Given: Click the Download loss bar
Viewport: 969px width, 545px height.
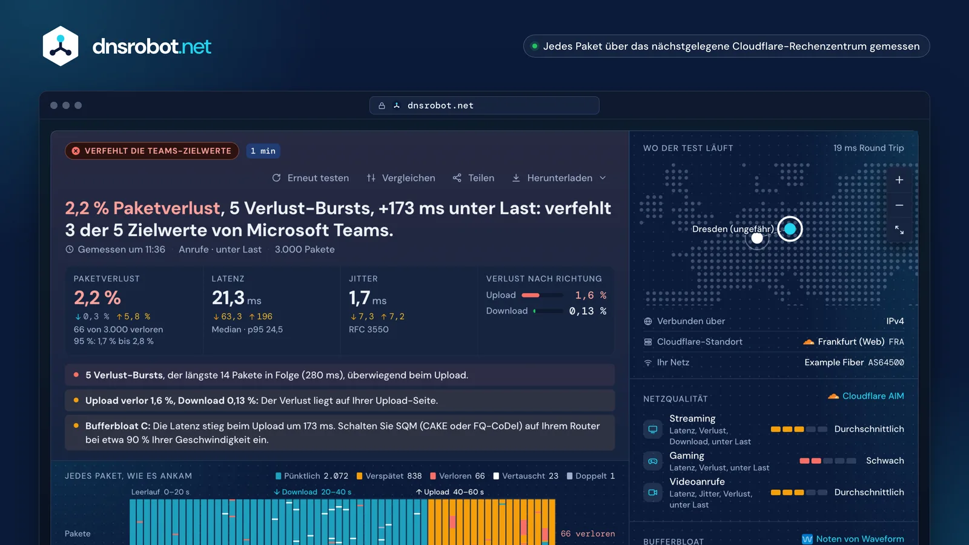Looking at the screenshot, I should tap(549, 311).
